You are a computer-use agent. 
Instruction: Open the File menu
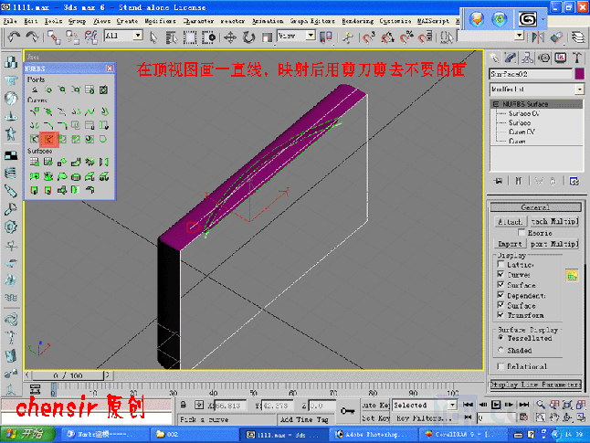click(10, 21)
